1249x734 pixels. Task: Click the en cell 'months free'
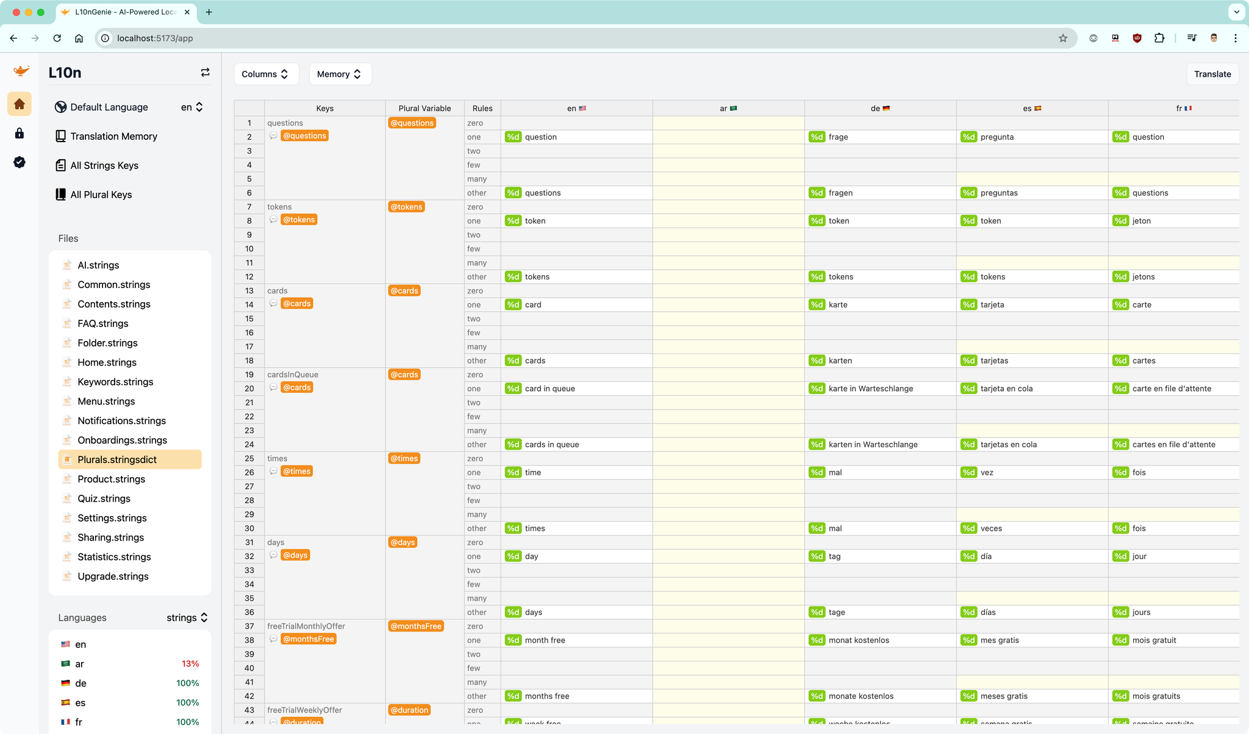click(576, 696)
